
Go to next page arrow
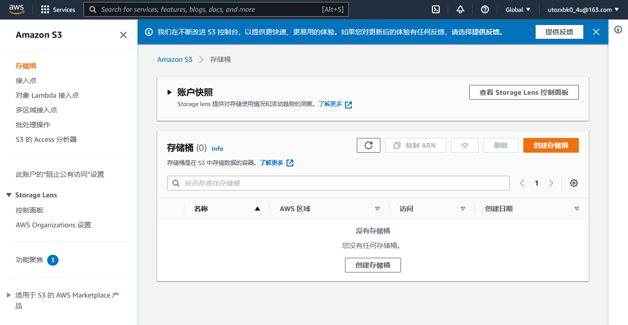(x=551, y=183)
